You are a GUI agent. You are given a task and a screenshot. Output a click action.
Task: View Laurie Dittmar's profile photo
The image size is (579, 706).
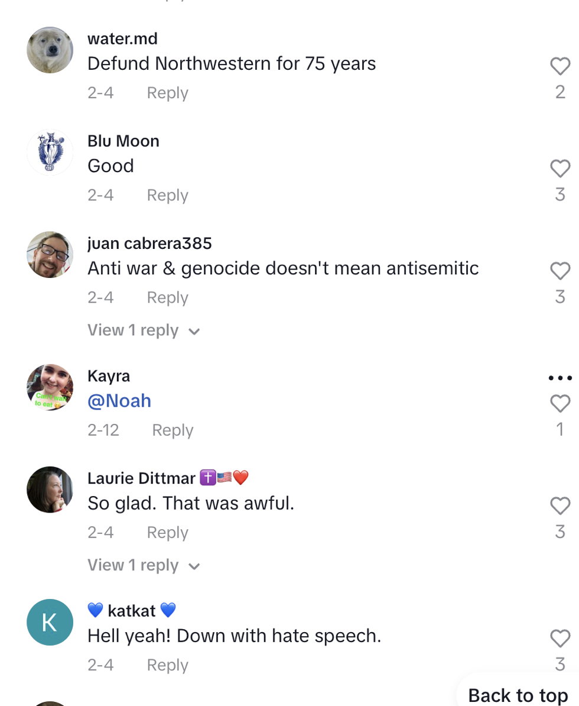click(x=50, y=490)
